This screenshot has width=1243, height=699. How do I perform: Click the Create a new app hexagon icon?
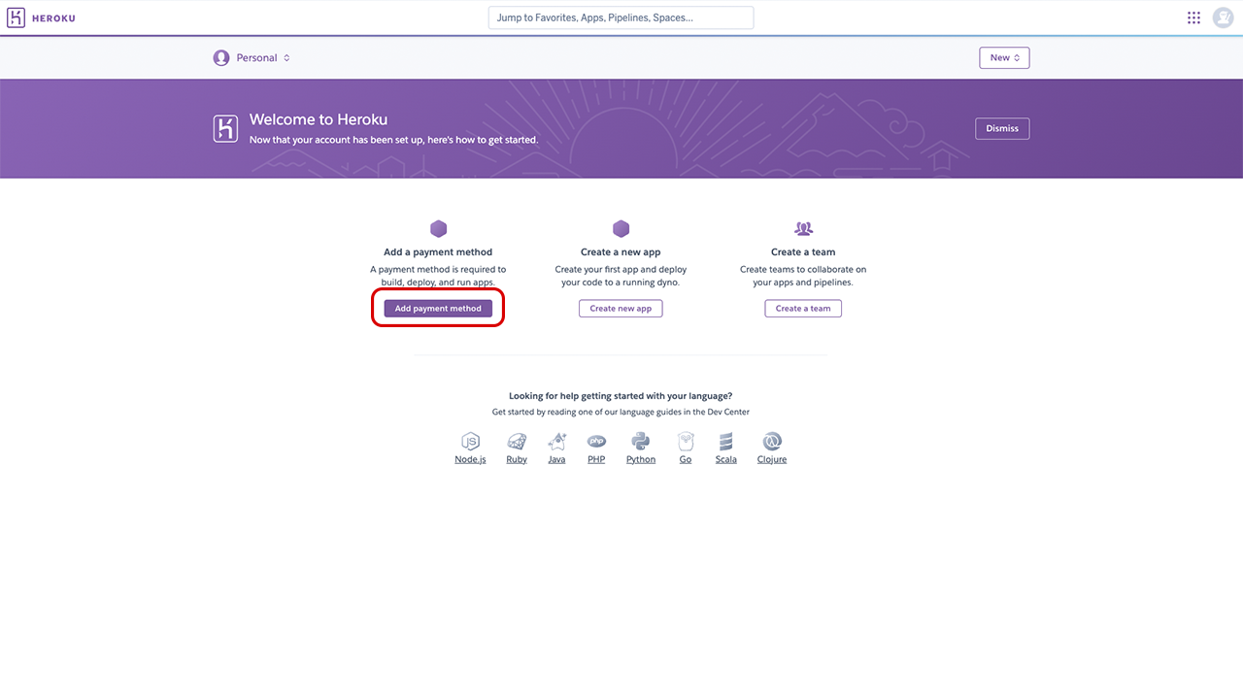(x=621, y=229)
